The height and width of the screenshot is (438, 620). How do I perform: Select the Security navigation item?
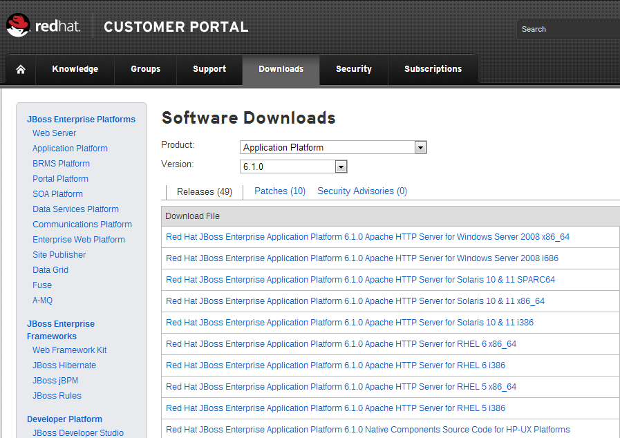click(353, 69)
